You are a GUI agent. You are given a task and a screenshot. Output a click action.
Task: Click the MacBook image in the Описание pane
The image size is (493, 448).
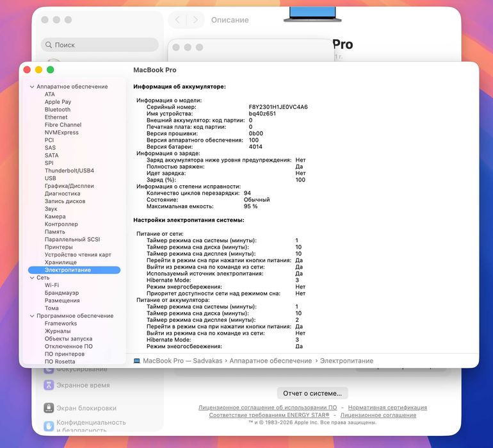point(312,14)
